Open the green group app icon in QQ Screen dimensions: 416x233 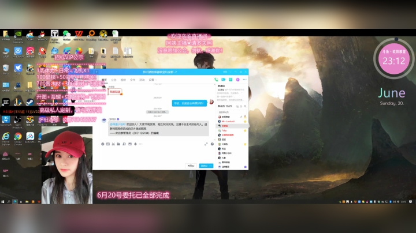coord(231,80)
